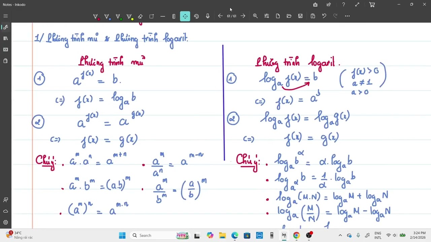Undo the last stroke

point(324,16)
